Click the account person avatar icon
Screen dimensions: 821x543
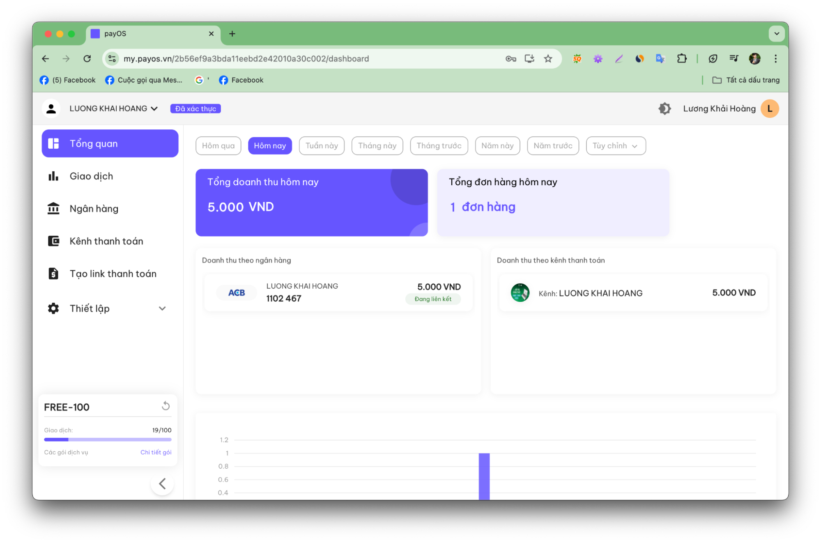[x=51, y=108]
